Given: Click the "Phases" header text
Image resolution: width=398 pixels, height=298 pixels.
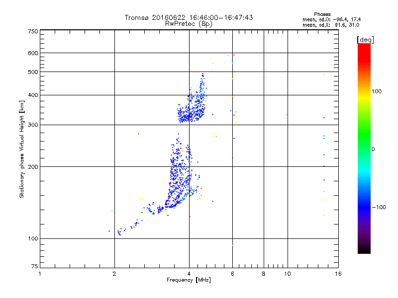Looking at the screenshot, I should pos(322,14).
